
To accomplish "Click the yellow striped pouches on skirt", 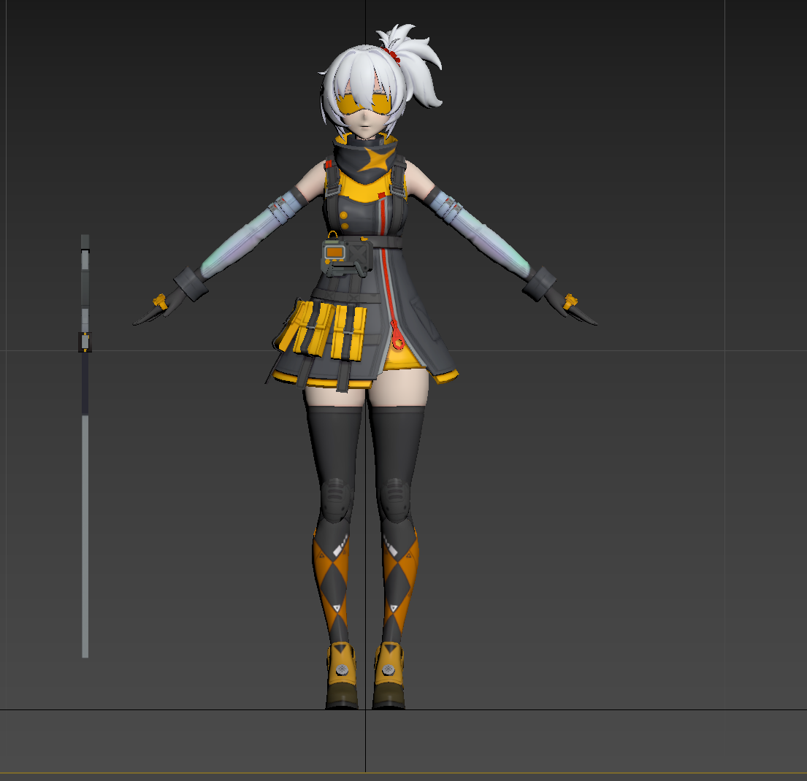I will click(x=321, y=330).
